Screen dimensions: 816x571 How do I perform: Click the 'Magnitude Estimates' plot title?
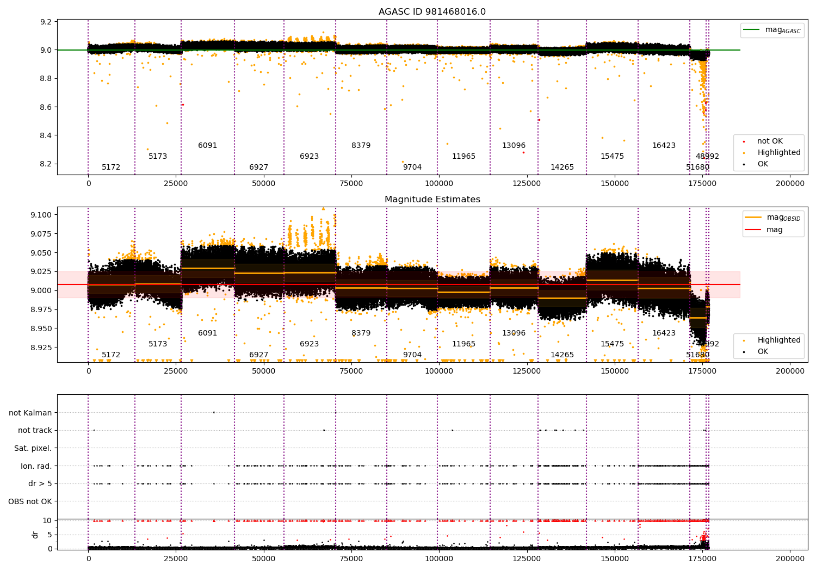click(x=432, y=200)
